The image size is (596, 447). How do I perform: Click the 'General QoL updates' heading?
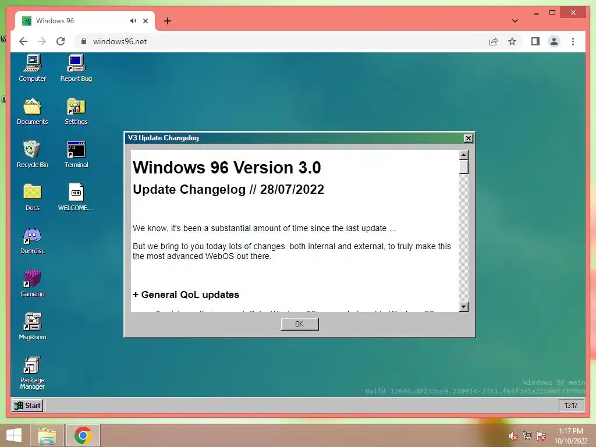[x=186, y=295]
